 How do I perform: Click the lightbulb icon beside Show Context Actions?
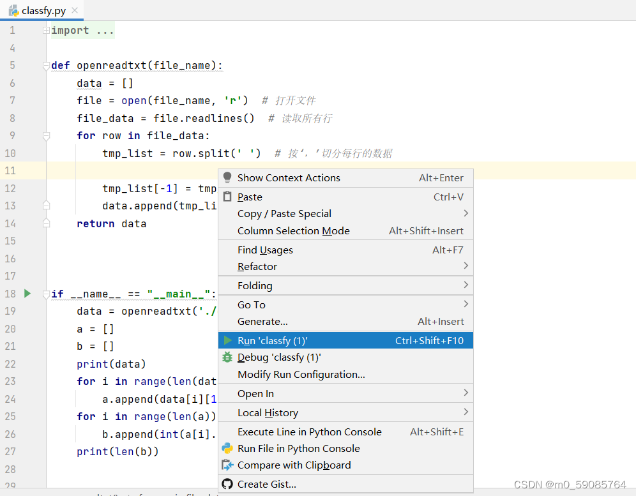pos(228,177)
